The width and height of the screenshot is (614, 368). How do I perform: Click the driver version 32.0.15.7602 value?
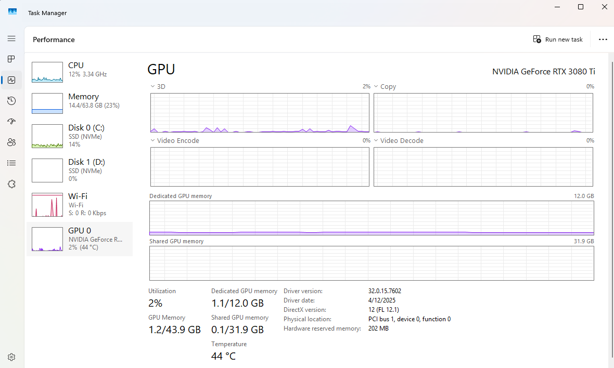(385, 291)
